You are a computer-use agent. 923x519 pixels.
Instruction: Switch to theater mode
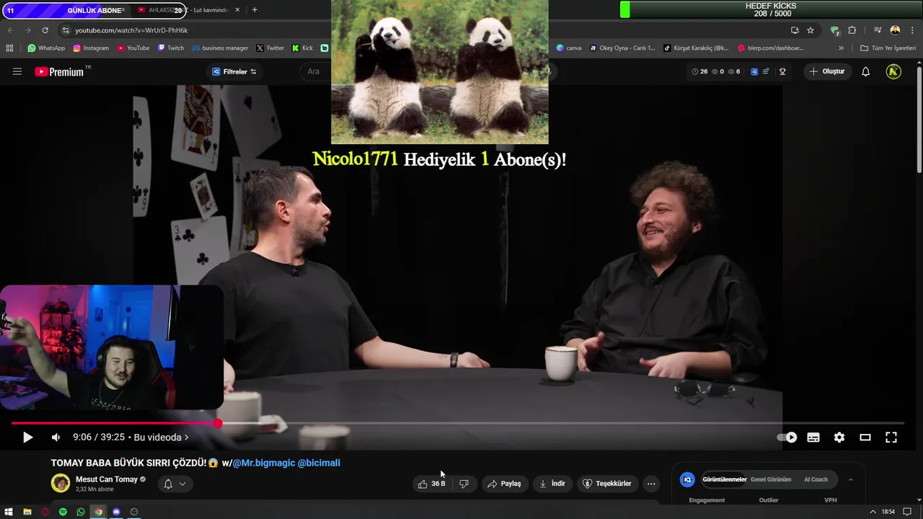(x=865, y=438)
